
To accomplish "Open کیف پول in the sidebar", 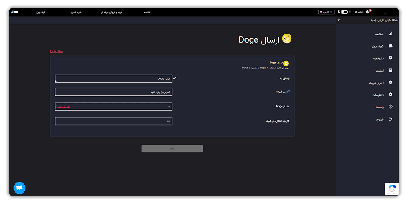I will point(377,46).
